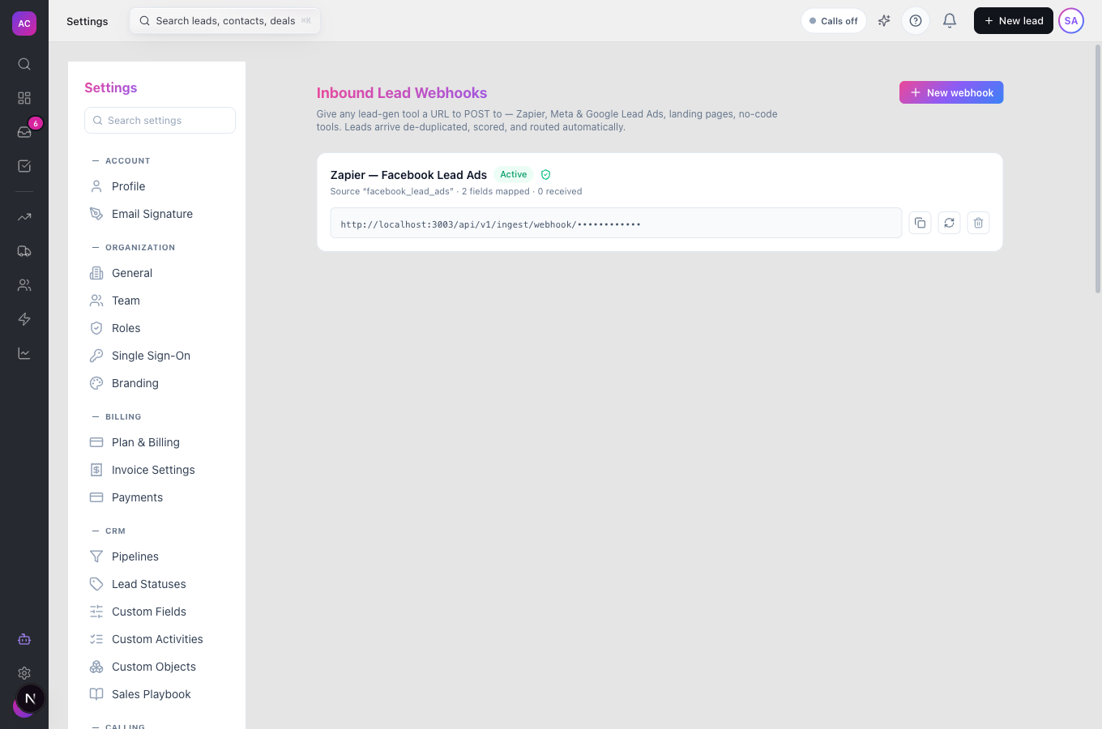Open the help question mark icon
The width and height of the screenshot is (1102, 729).
(916, 21)
